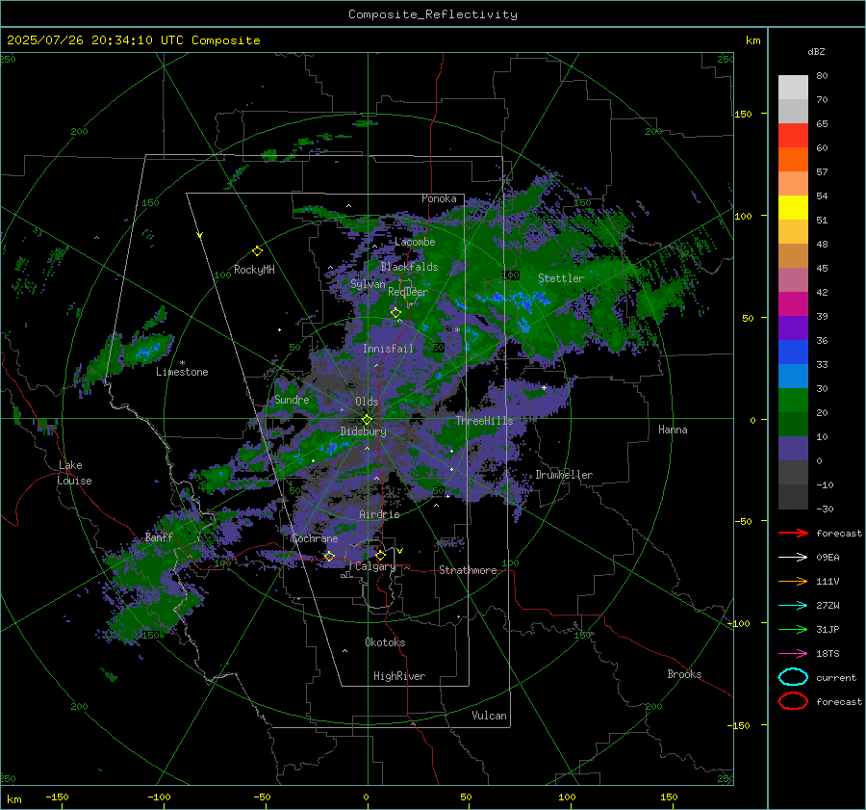Click the cyan 27ZW arrow icon
The image size is (866, 810).
[793, 606]
